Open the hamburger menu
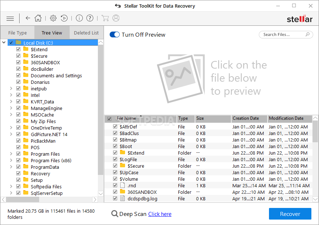319x225 pixels. (x=10, y=19)
